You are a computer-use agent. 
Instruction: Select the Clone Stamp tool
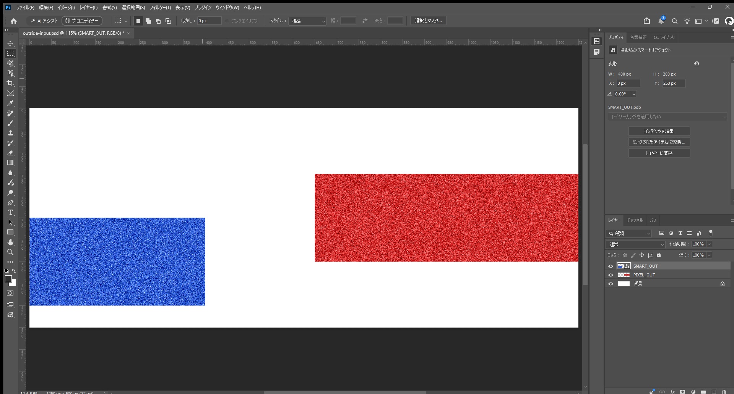click(10, 133)
